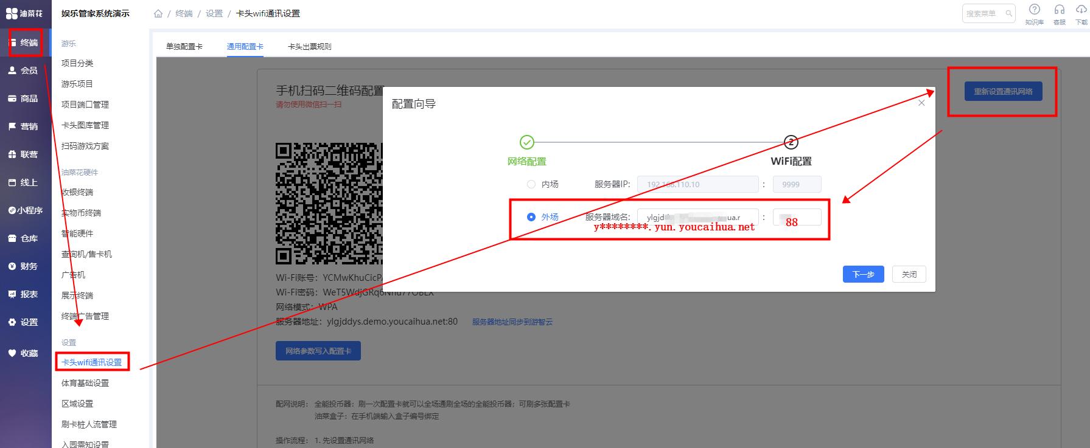Open 查询机/售卡机 menu item
Screen dimensions: 1090x448
click(86, 254)
